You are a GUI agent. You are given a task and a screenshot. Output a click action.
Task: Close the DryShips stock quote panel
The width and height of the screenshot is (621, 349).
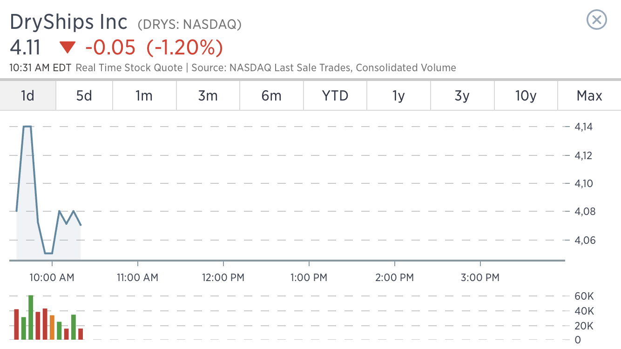click(597, 20)
